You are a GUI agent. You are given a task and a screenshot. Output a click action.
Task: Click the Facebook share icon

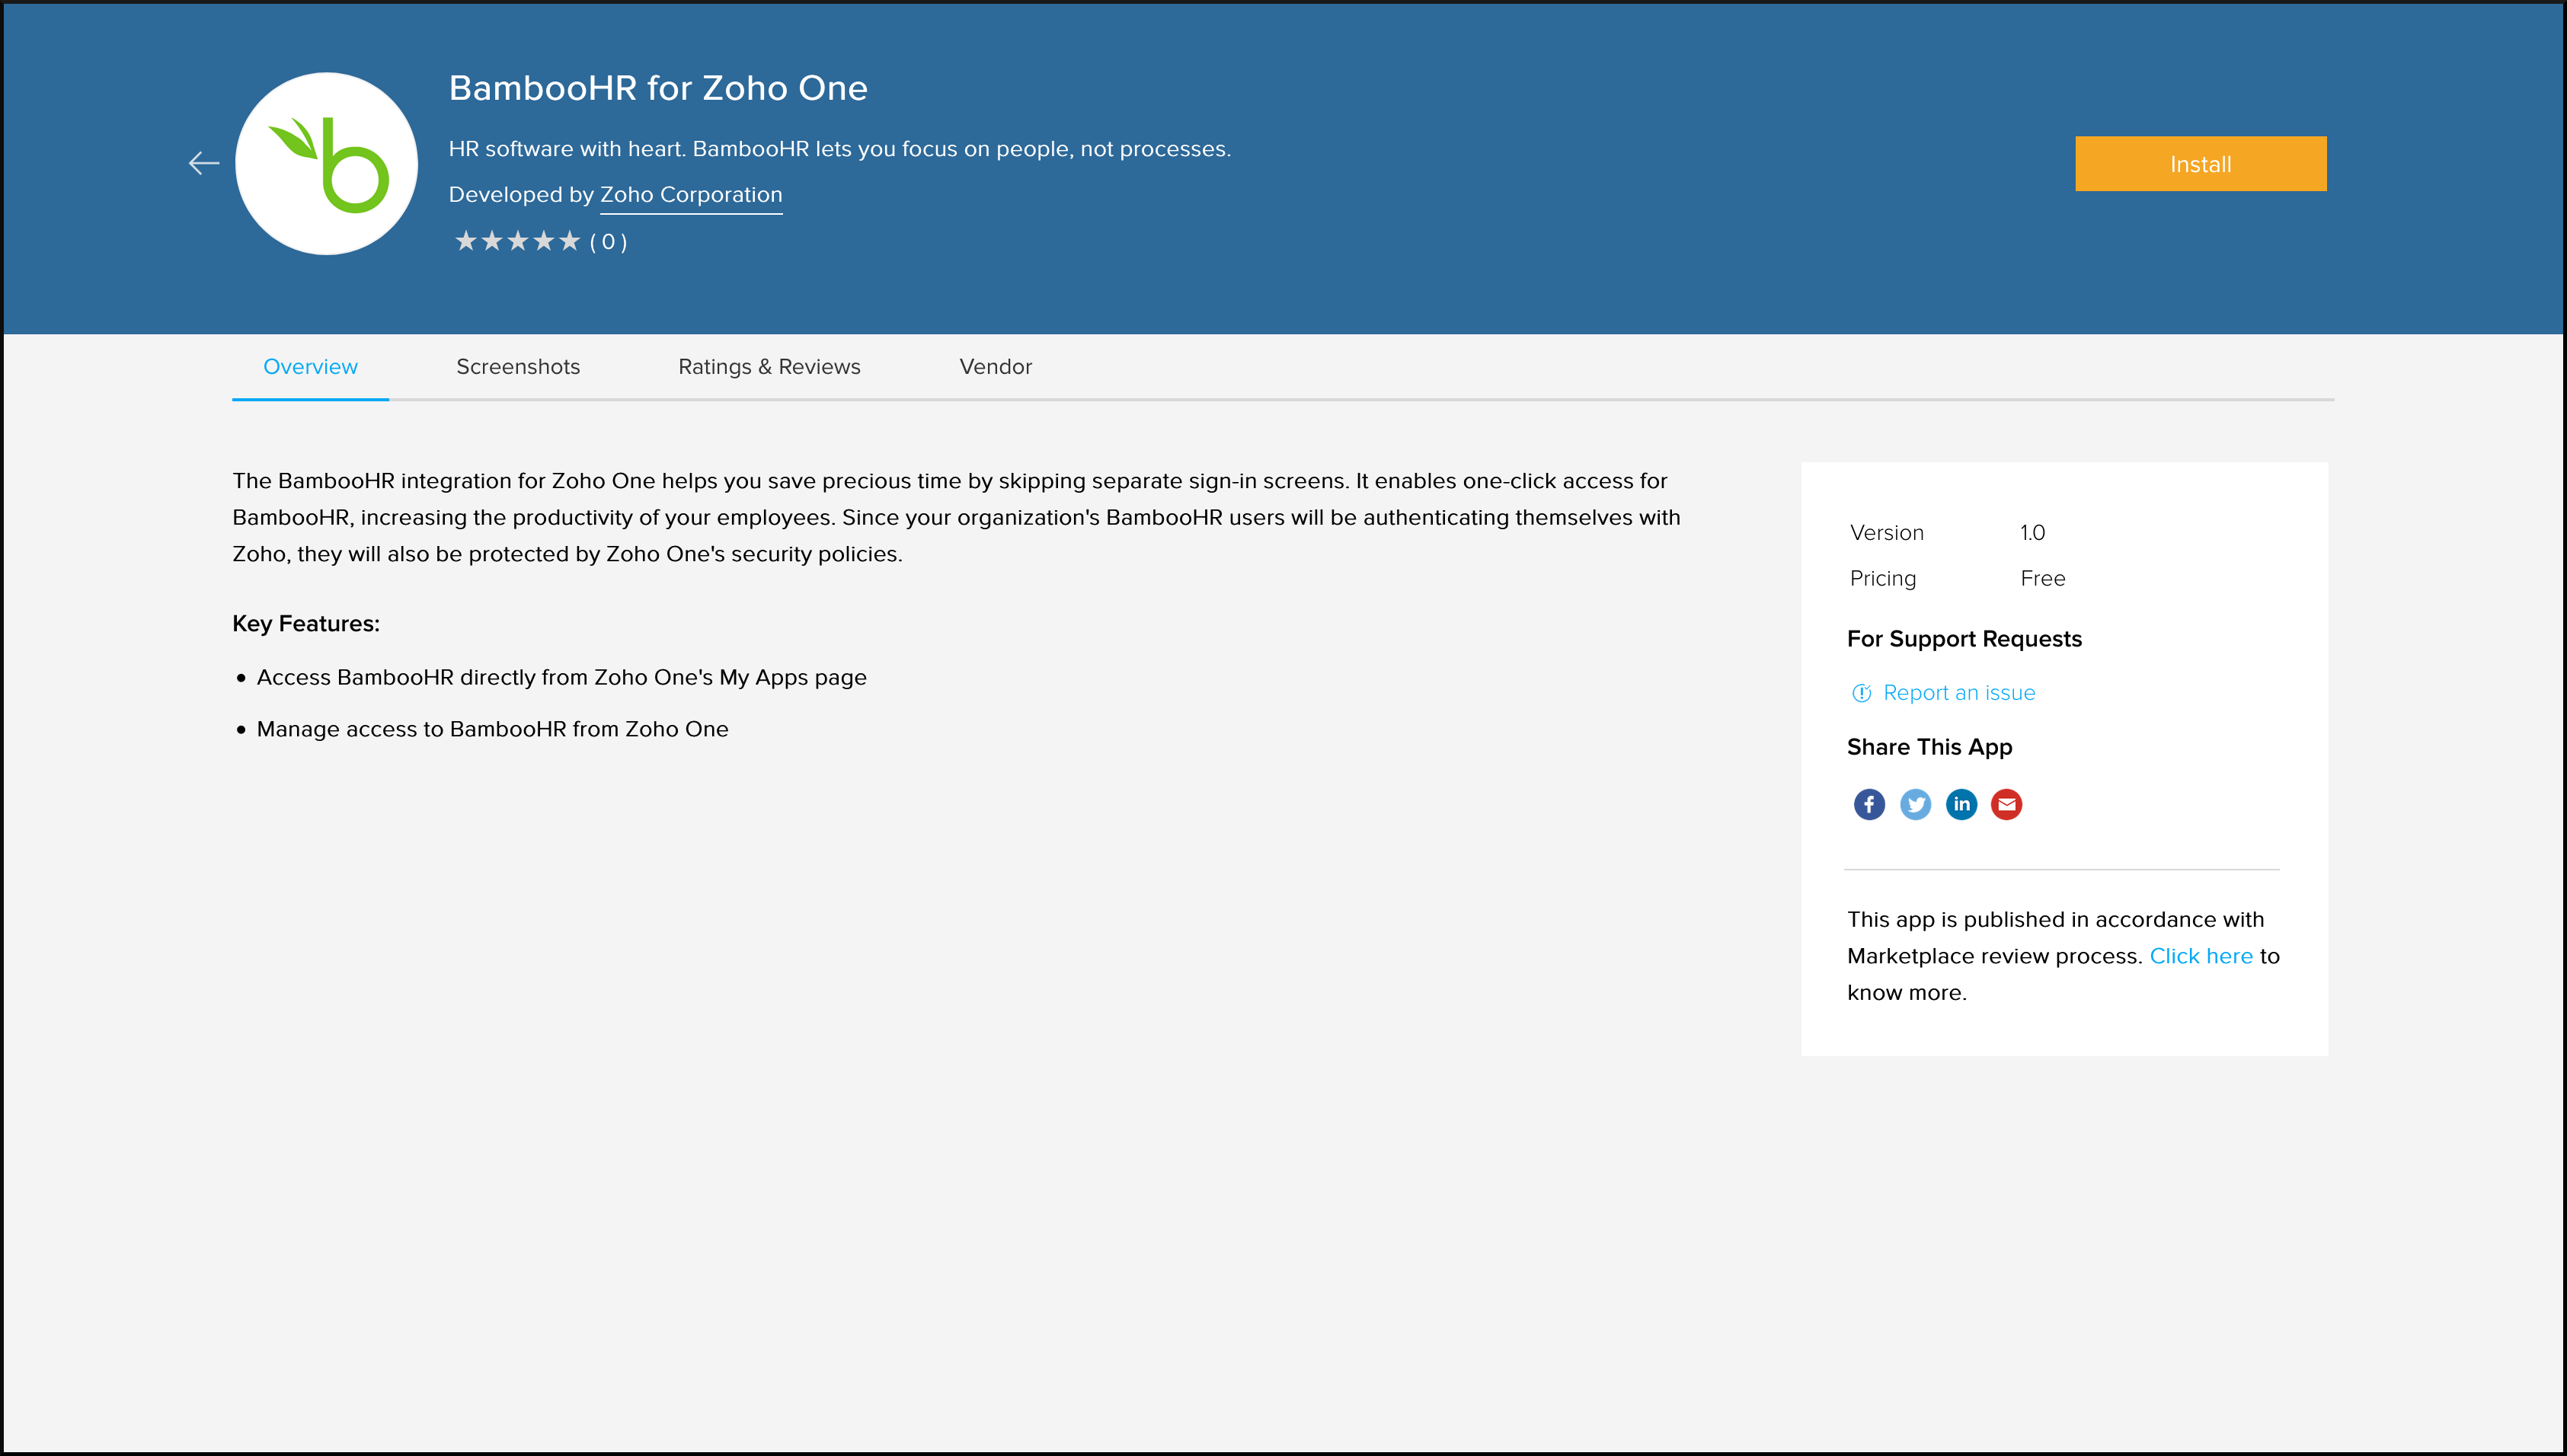(x=1867, y=804)
